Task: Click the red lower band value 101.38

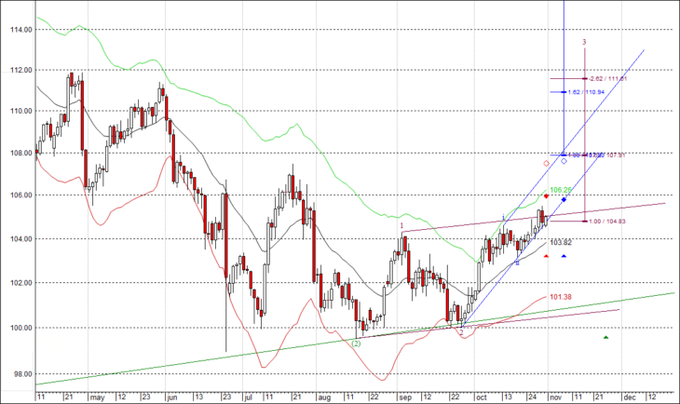Action: [561, 297]
